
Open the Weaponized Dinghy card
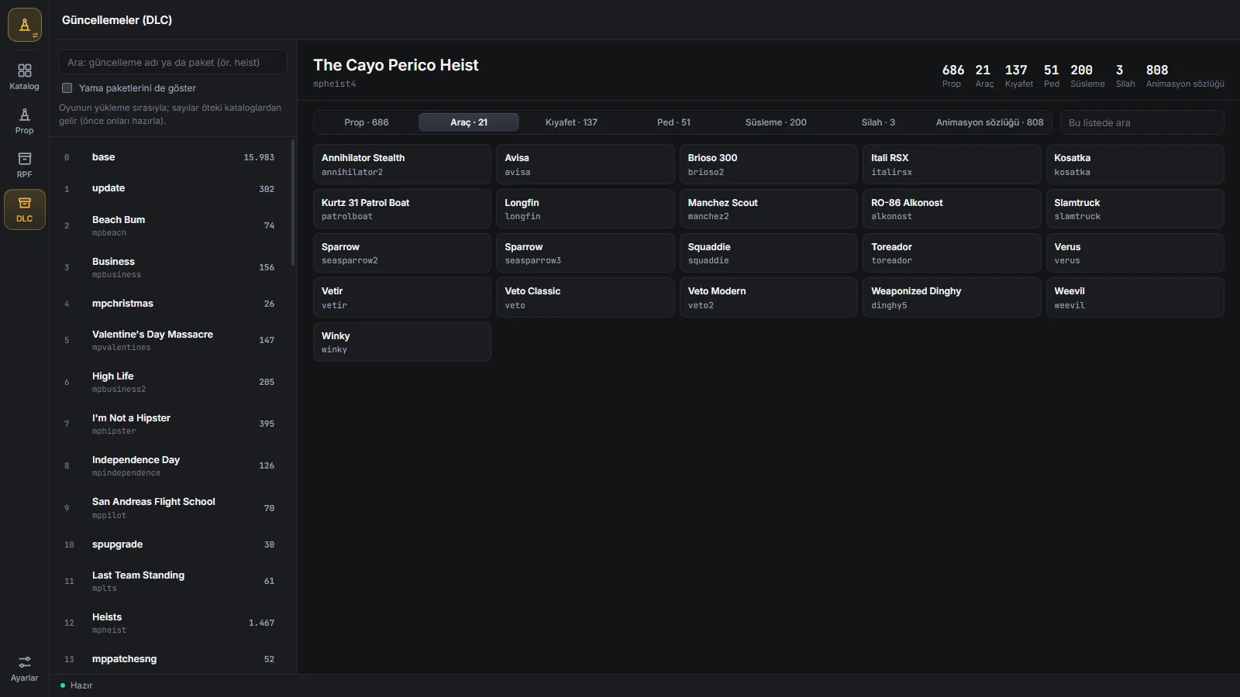[x=952, y=297]
